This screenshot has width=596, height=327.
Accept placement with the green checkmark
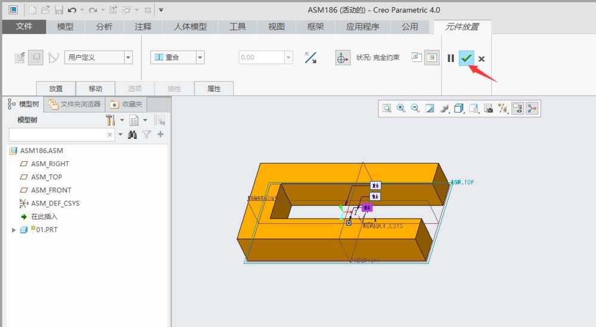(x=466, y=58)
